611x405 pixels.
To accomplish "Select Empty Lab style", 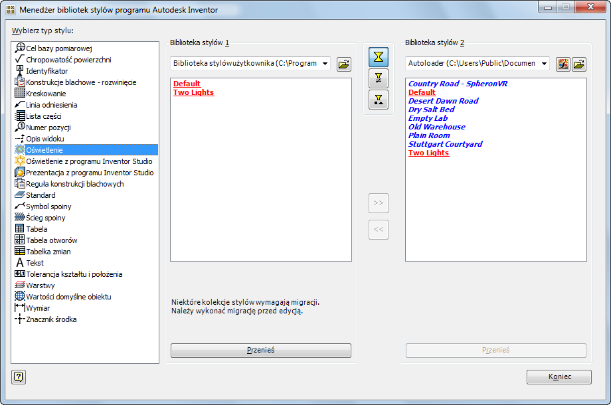I will (x=428, y=118).
